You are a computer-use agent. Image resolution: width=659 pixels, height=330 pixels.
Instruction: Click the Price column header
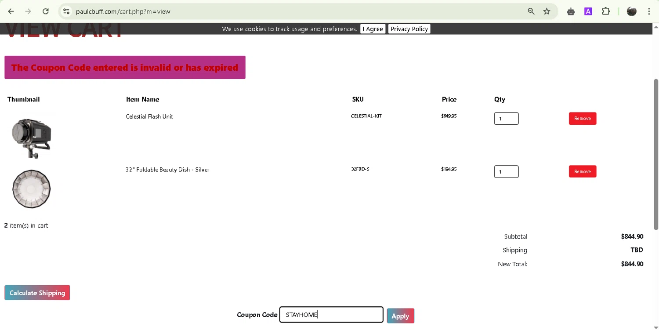click(x=449, y=99)
